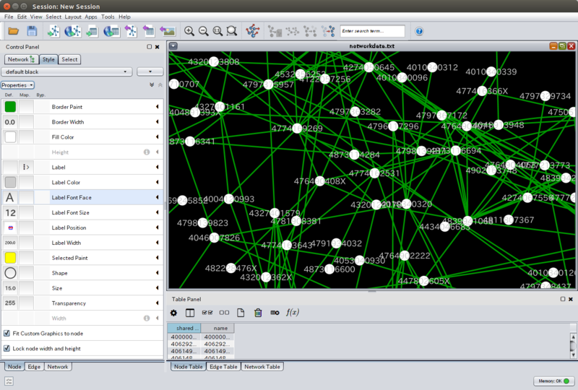Click the gray Label Color swatch
Viewport: 578px width, 390px height.
[10, 182]
